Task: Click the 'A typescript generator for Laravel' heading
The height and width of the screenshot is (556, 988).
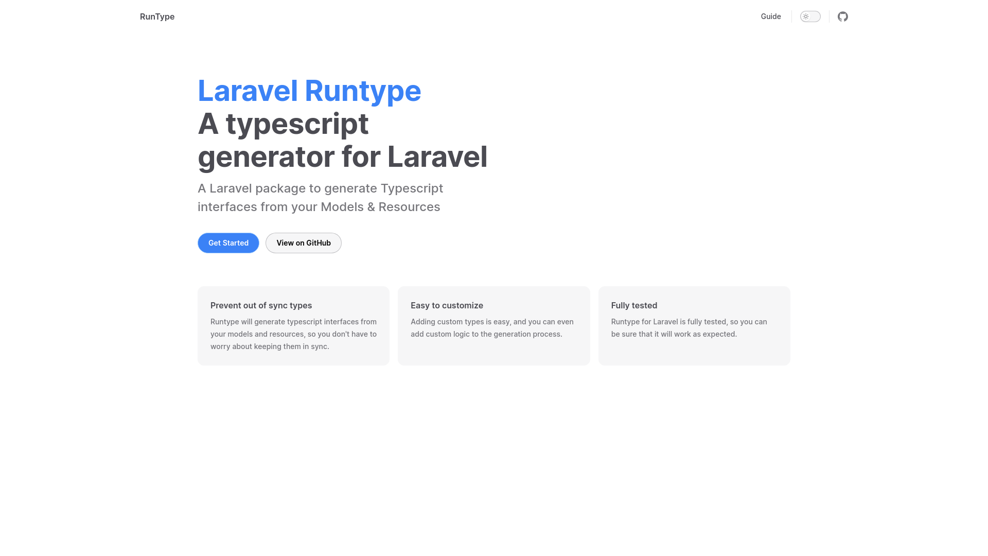Action: coord(342,140)
